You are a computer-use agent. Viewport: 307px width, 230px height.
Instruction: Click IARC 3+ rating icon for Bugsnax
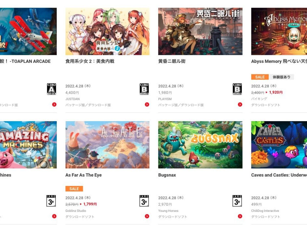[x=237, y=201]
